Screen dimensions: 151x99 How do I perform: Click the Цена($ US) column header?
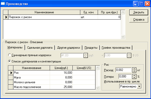tap(84, 68)
